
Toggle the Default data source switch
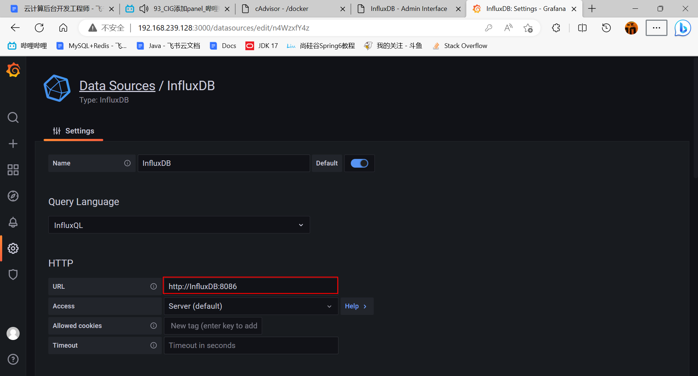click(x=359, y=163)
